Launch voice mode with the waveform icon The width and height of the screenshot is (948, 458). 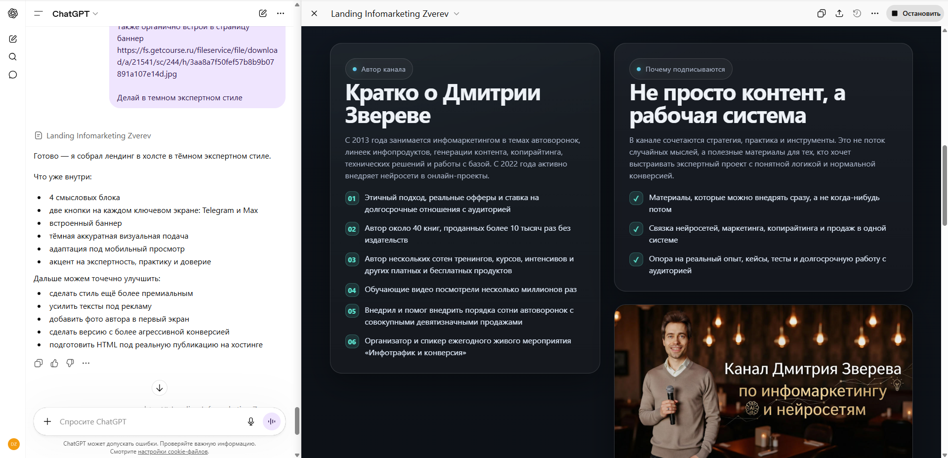(271, 421)
